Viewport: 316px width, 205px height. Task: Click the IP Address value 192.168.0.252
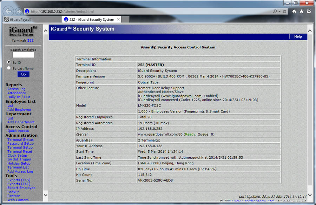tap(150, 129)
